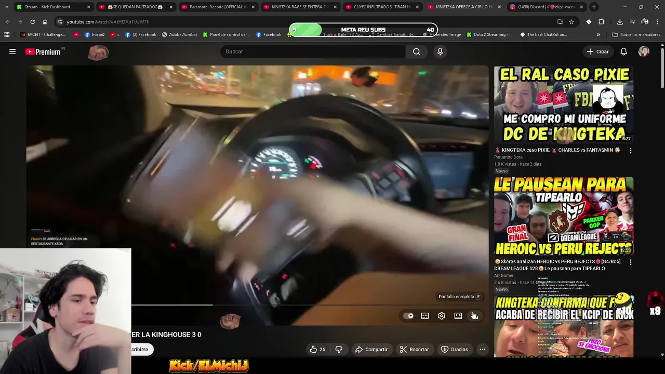Open the Chrome profile avatar
Image resolution: width=665 pixels, height=374 pixels.
pyautogui.click(x=645, y=22)
